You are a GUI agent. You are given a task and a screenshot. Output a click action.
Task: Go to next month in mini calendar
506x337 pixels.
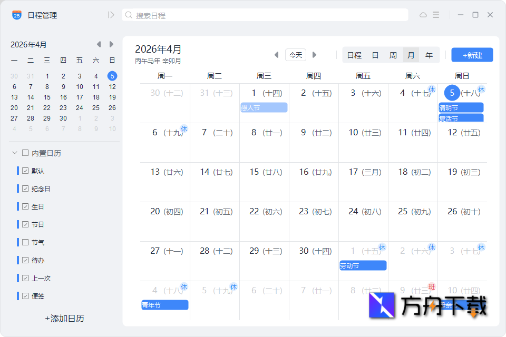(111, 44)
